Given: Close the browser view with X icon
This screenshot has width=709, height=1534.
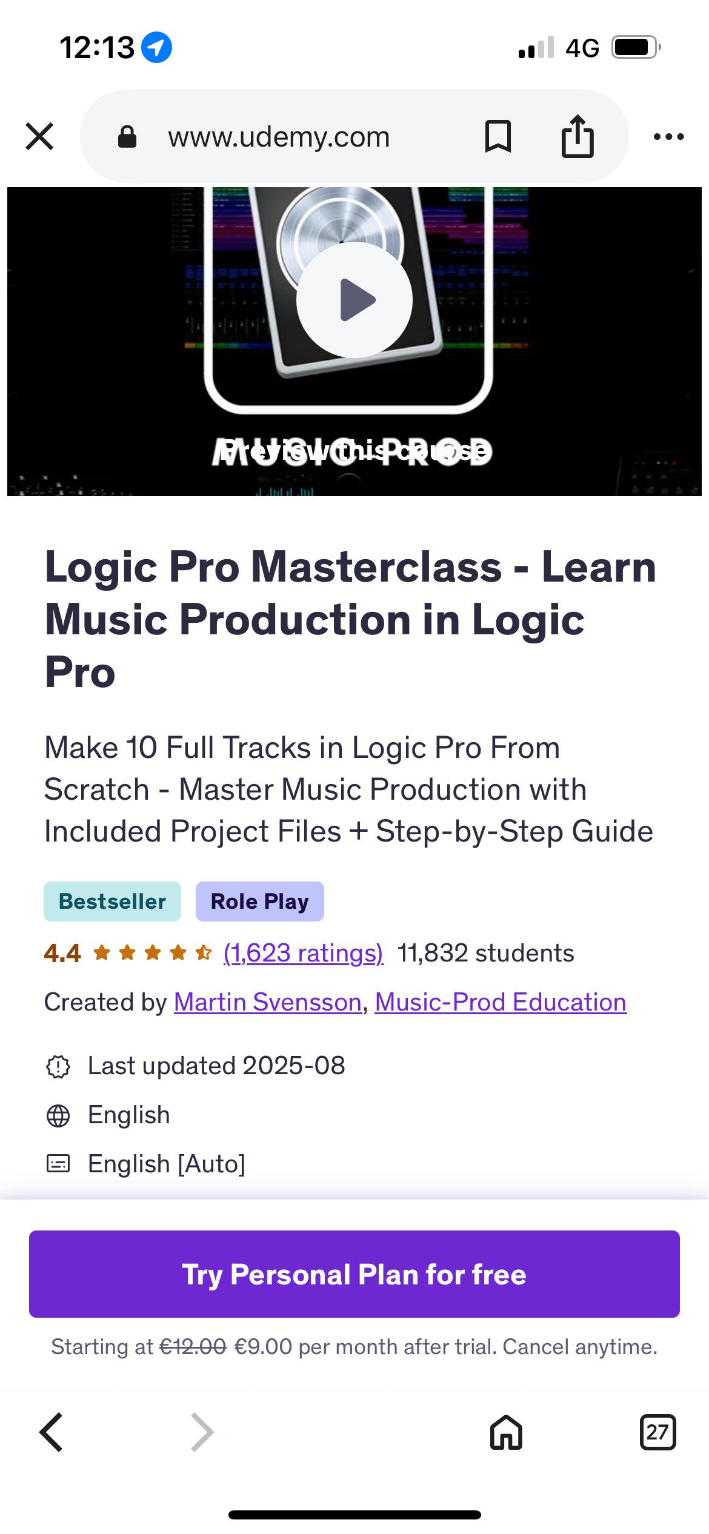Looking at the screenshot, I should pyautogui.click(x=40, y=136).
